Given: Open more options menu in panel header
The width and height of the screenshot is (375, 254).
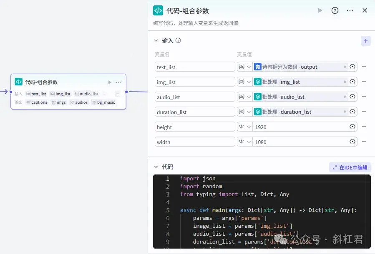Looking at the screenshot, I should click(350, 10).
